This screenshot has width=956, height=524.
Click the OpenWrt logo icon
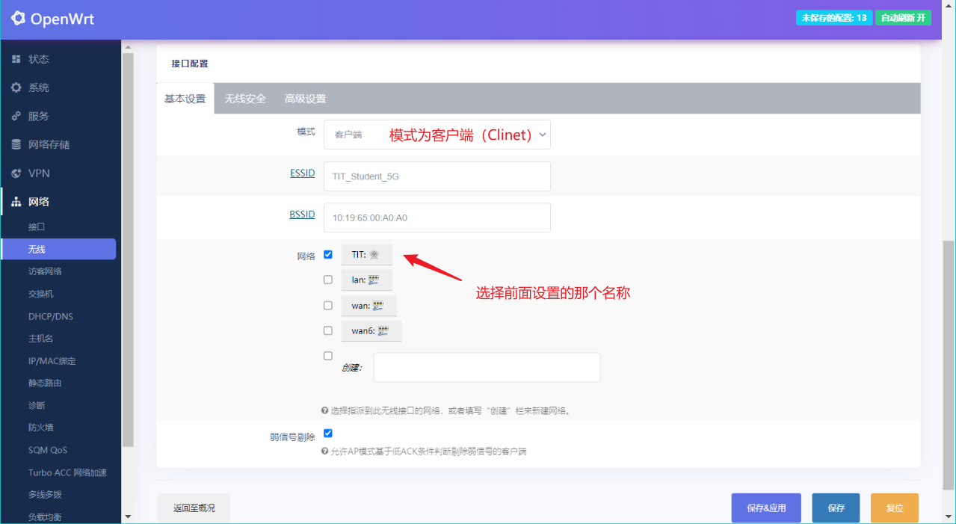tap(18, 19)
